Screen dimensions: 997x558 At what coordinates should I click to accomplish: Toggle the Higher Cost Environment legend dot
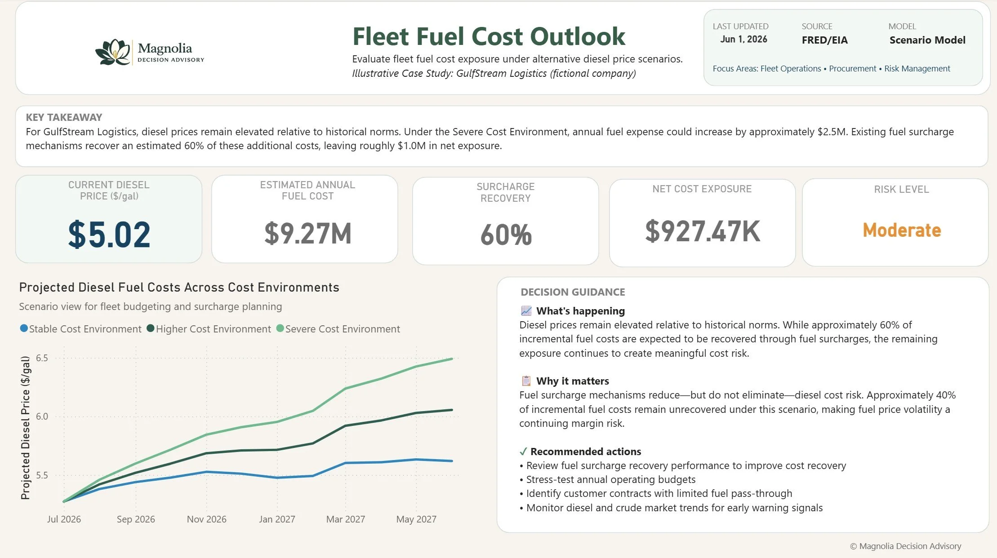pos(151,328)
